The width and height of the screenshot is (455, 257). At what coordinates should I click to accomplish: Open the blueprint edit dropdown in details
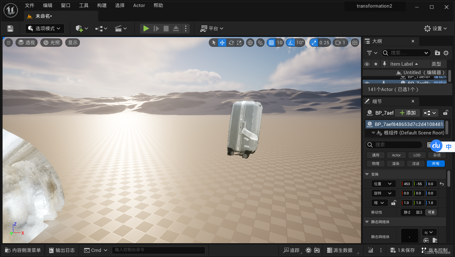coord(430,113)
